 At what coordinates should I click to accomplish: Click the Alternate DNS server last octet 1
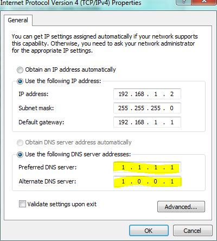tap(172, 181)
